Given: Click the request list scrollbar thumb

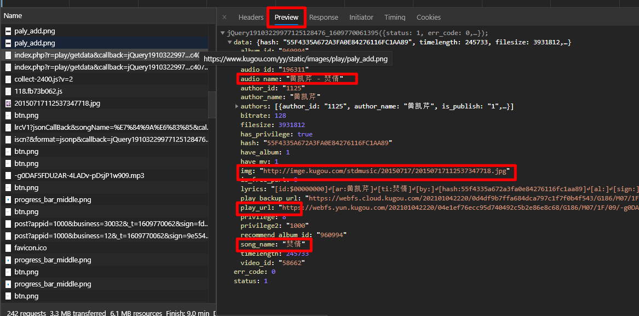Looking at the screenshot, I should point(212,105).
